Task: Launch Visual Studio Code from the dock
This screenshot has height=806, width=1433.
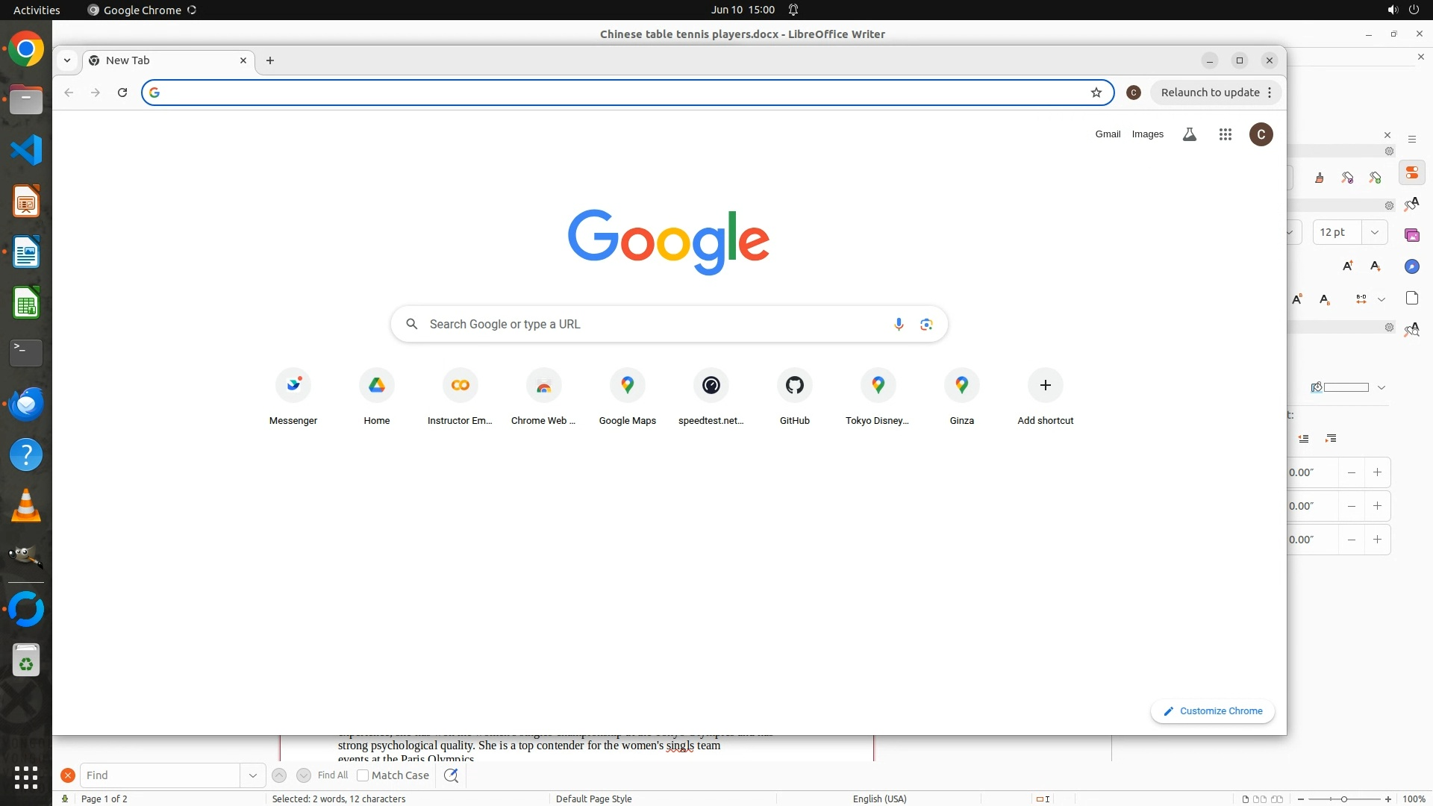Action: [26, 150]
